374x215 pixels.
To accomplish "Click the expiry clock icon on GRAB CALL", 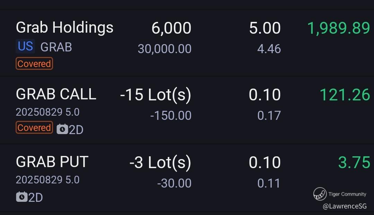I will (62, 129).
